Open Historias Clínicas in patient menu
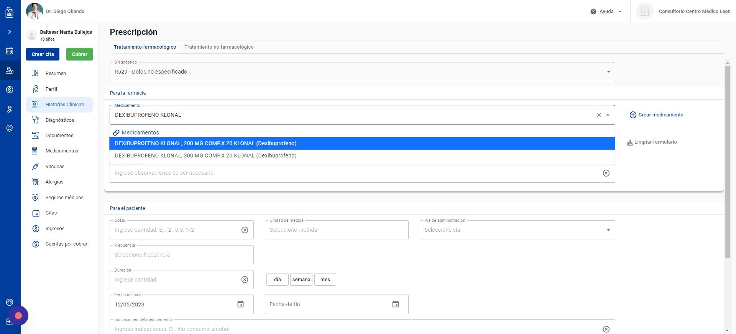The image size is (736, 334). coord(59,105)
